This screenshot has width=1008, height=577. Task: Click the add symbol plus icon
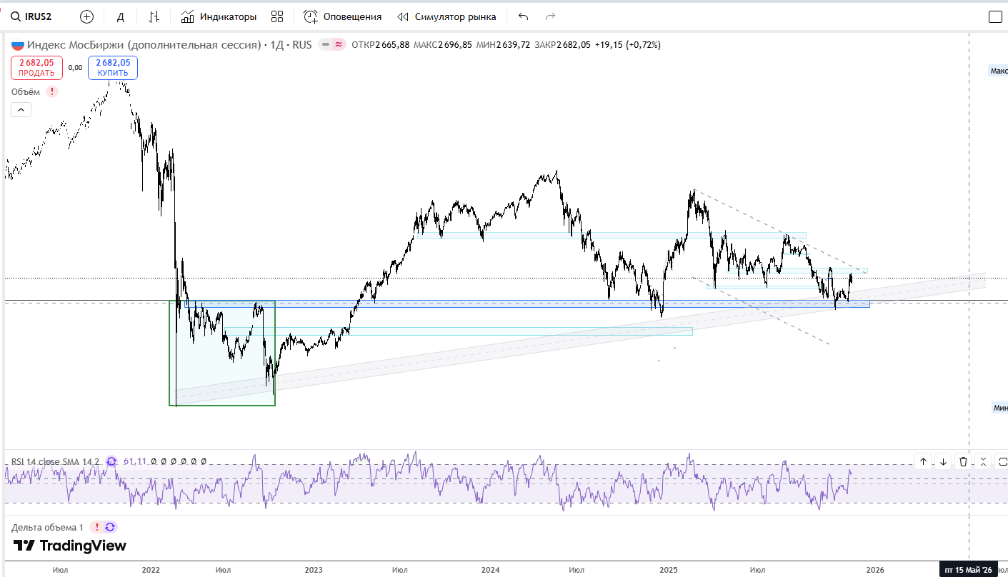click(86, 16)
